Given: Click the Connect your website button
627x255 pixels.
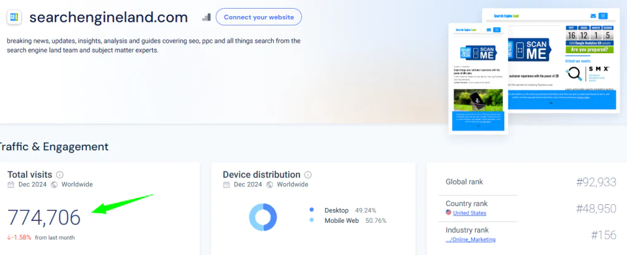Looking at the screenshot, I should tap(259, 17).
